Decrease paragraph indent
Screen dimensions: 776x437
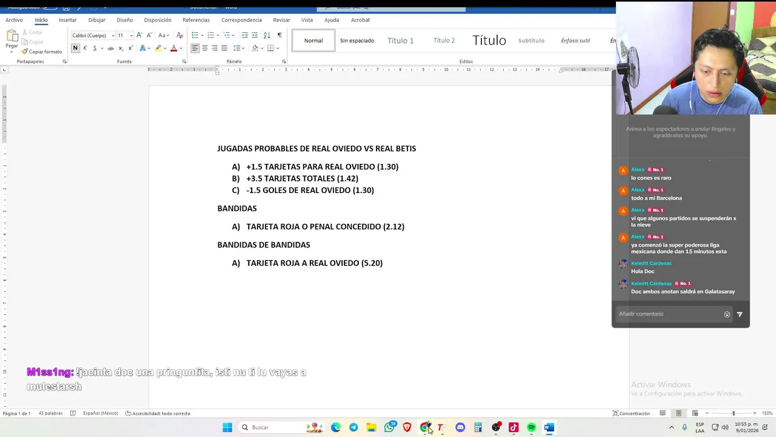point(245,35)
